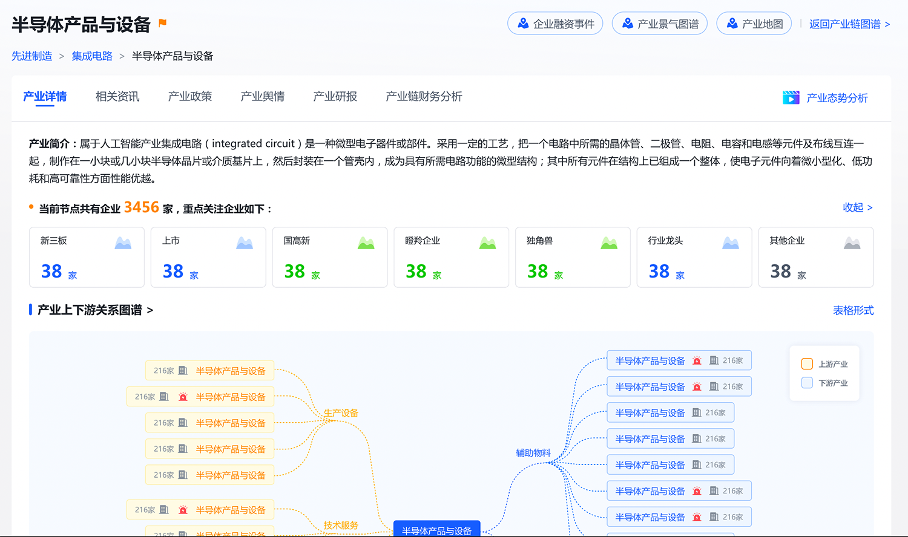Return via 返回产业链图谱 link
The height and width of the screenshot is (537, 908).
[x=849, y=24]
